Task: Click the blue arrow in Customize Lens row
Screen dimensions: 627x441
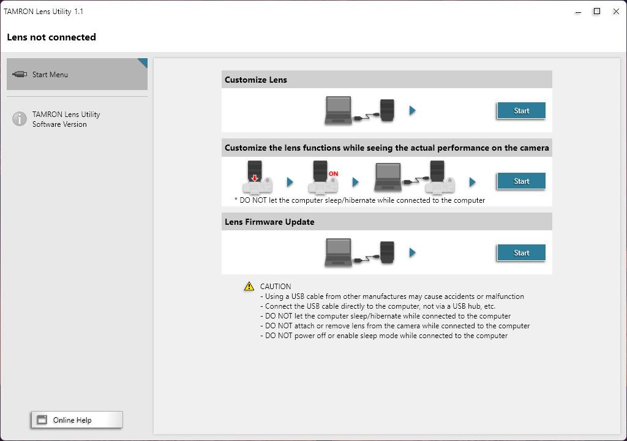Action: 412,110
